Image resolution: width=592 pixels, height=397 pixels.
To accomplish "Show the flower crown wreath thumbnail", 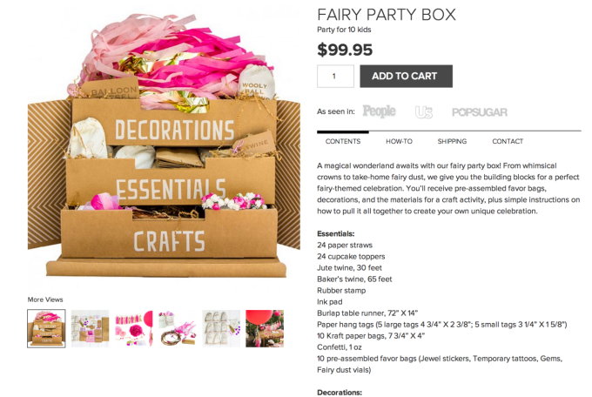I will coord(178,328).
